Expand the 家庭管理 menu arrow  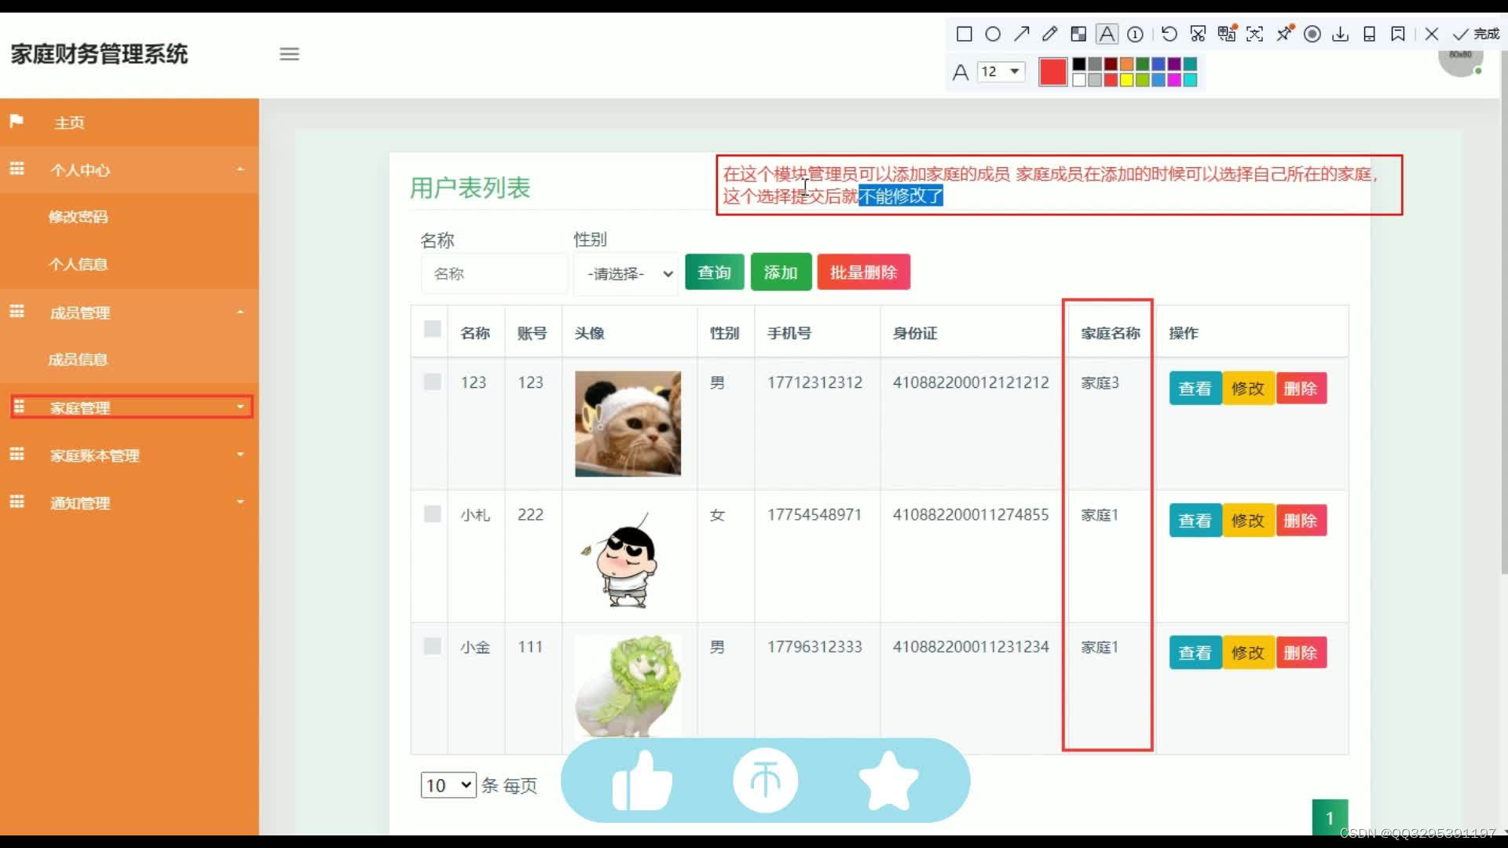[240, 407]
